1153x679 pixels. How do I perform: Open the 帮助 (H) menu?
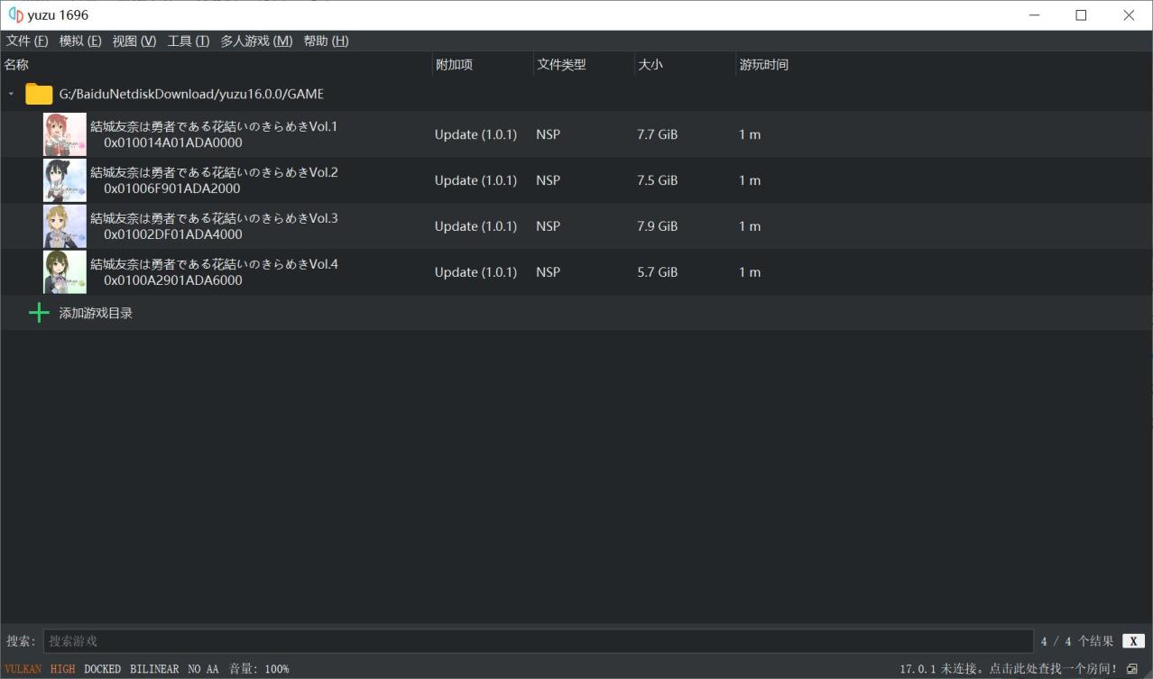pyautogui.click(x=326, y=41)
